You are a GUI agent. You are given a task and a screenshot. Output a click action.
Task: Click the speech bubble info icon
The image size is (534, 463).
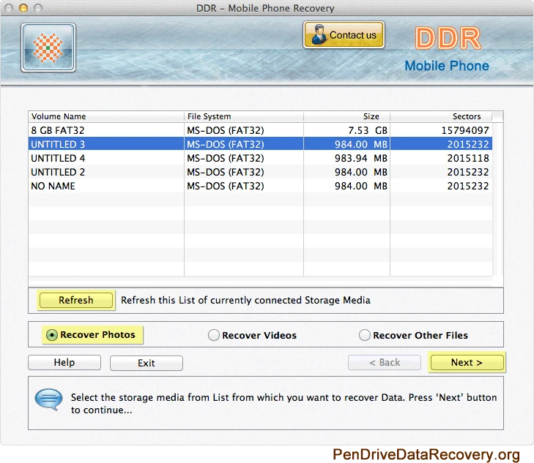click(x=48, y=399)
